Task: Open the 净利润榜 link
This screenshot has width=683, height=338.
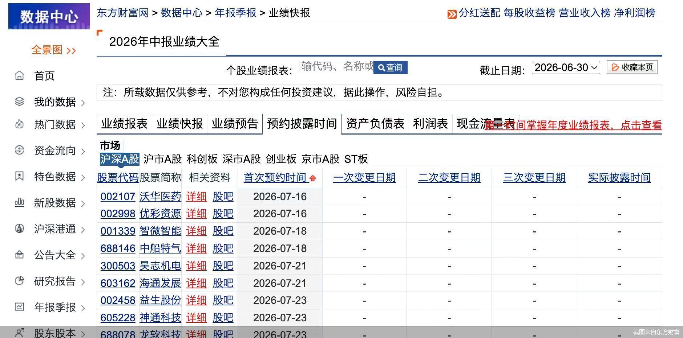Action: [x=635, y=13]
